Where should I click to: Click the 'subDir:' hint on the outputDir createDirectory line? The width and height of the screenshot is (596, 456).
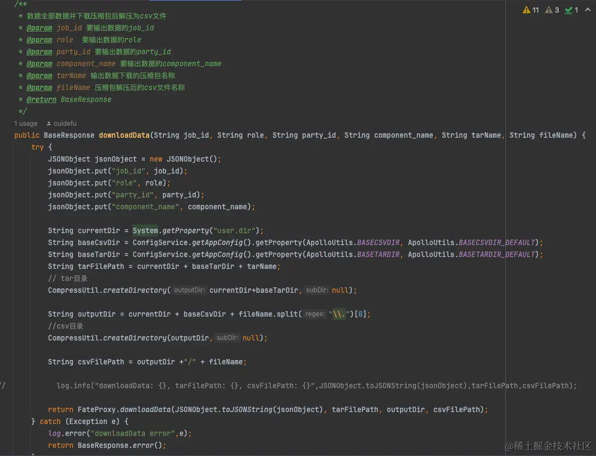(x=227, y=338)
